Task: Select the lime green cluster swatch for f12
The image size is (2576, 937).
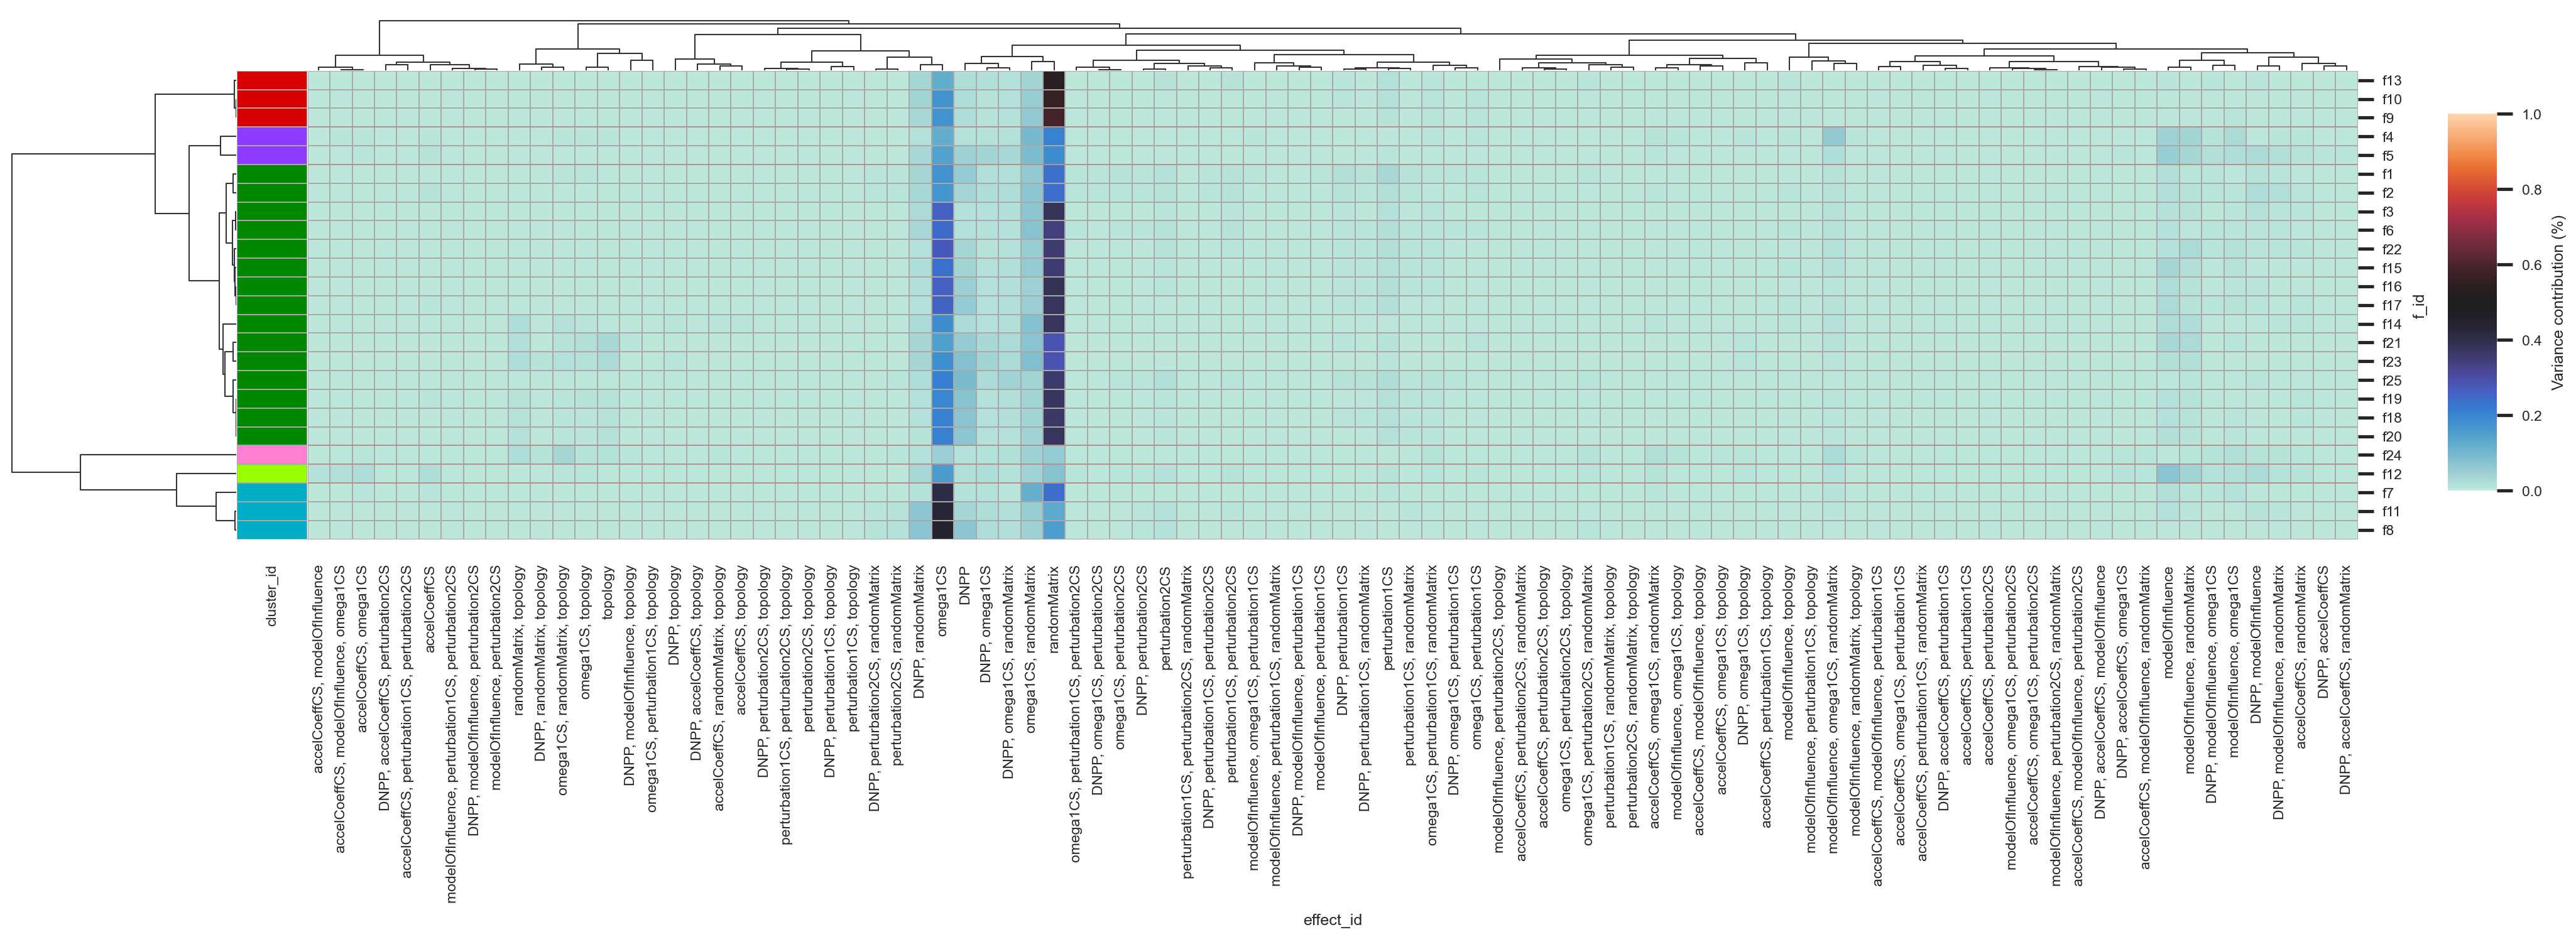Action: 271,474
